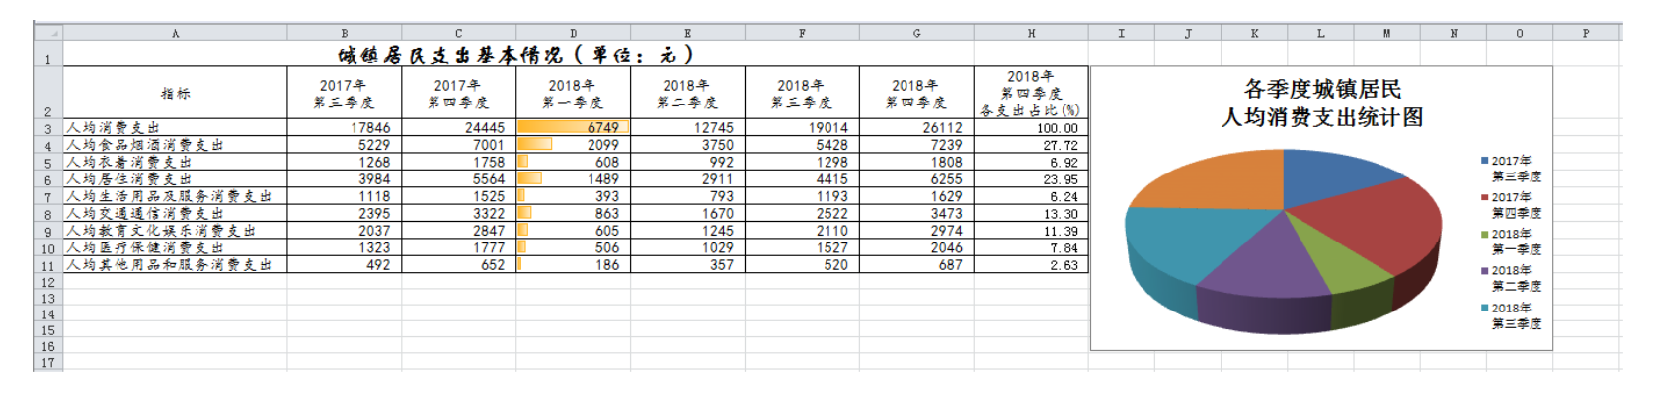The height and width of the screenshot is (415, 1655).
Task: Select column A header
Action: (x=175, y=34)
